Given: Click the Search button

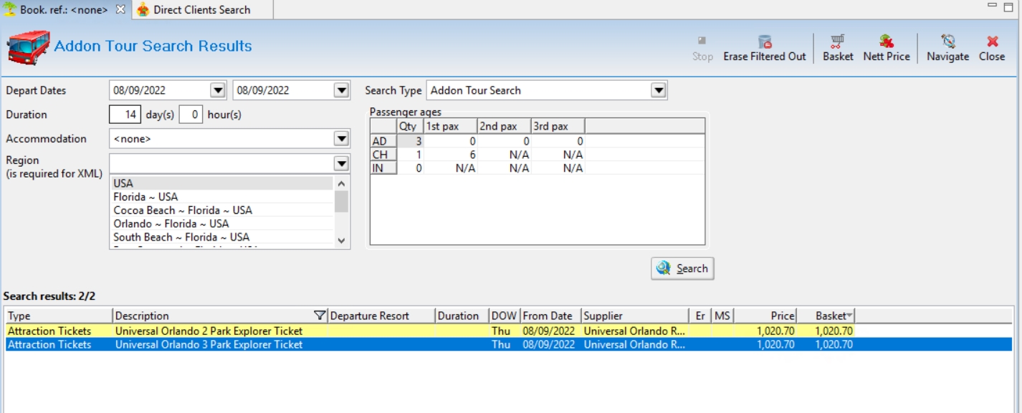Looking at the screenshot, I should [x=682, y=268].
